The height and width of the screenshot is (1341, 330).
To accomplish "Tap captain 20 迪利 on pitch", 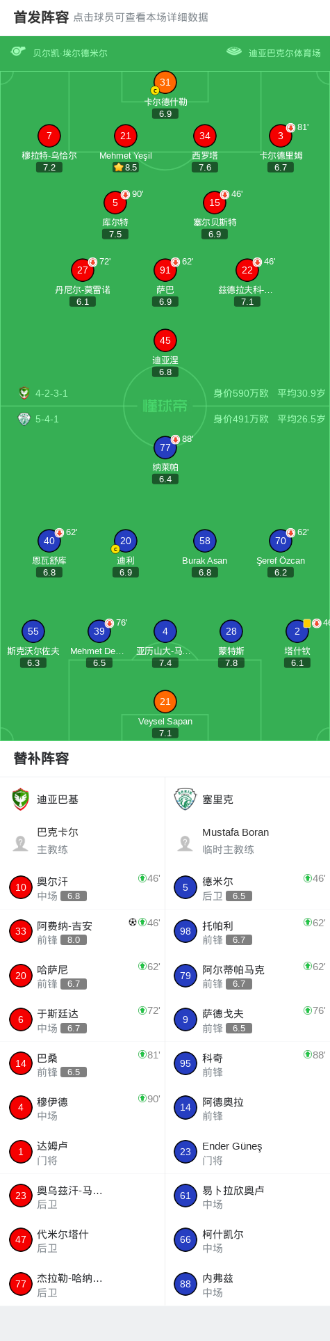I will 126,541.
